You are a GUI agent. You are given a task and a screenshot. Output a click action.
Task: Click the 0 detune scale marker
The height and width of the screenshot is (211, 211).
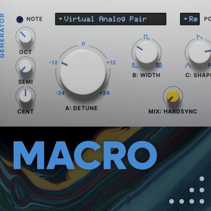point(83,44)
